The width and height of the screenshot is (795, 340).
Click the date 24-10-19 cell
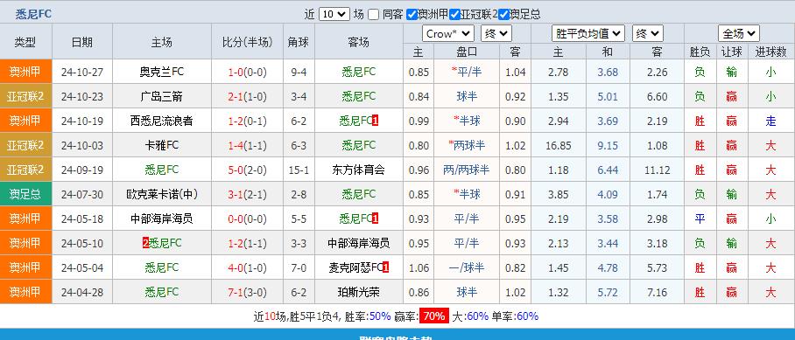pyautogui.click(x=82, y=121)
